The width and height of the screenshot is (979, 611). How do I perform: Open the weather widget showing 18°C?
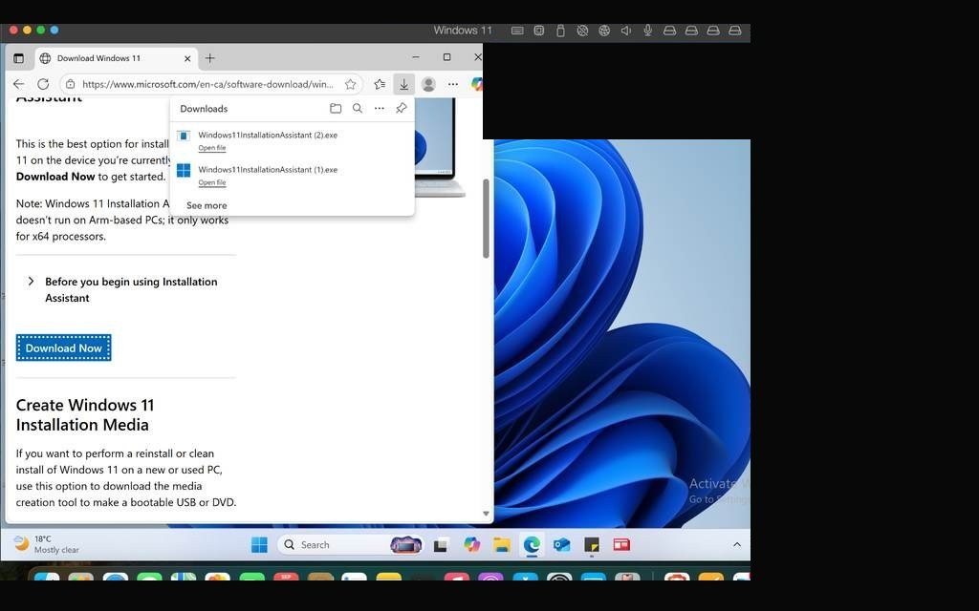pos(47,544)
